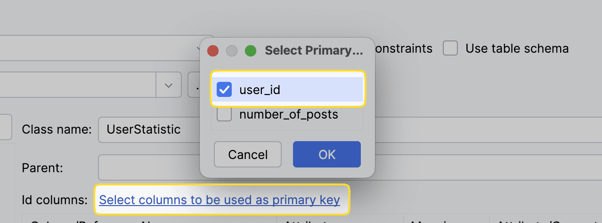Uncheck the user_id checkbox
602x223 pixels.
tap(224, 89)
